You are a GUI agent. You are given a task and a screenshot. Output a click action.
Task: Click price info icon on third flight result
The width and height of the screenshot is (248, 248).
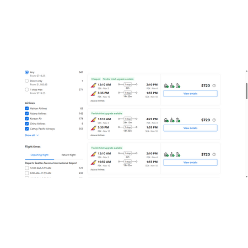214,154
